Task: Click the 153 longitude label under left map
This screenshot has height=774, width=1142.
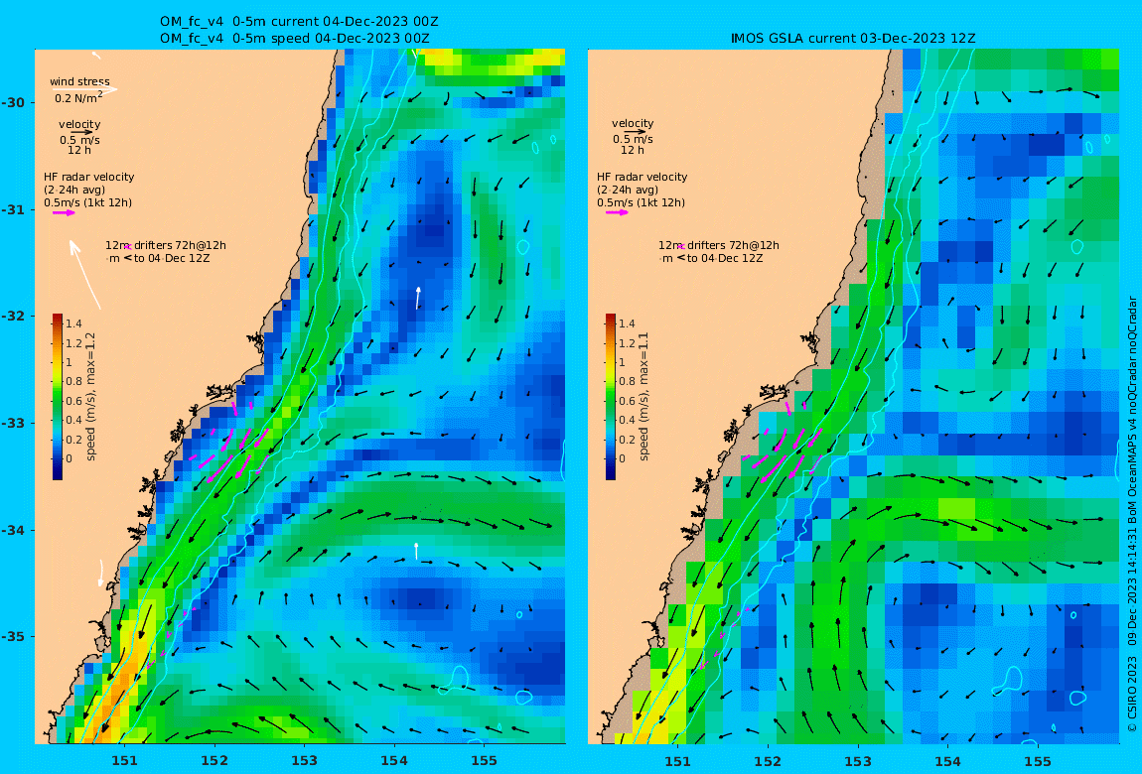Action: click(x=304, y=761)
